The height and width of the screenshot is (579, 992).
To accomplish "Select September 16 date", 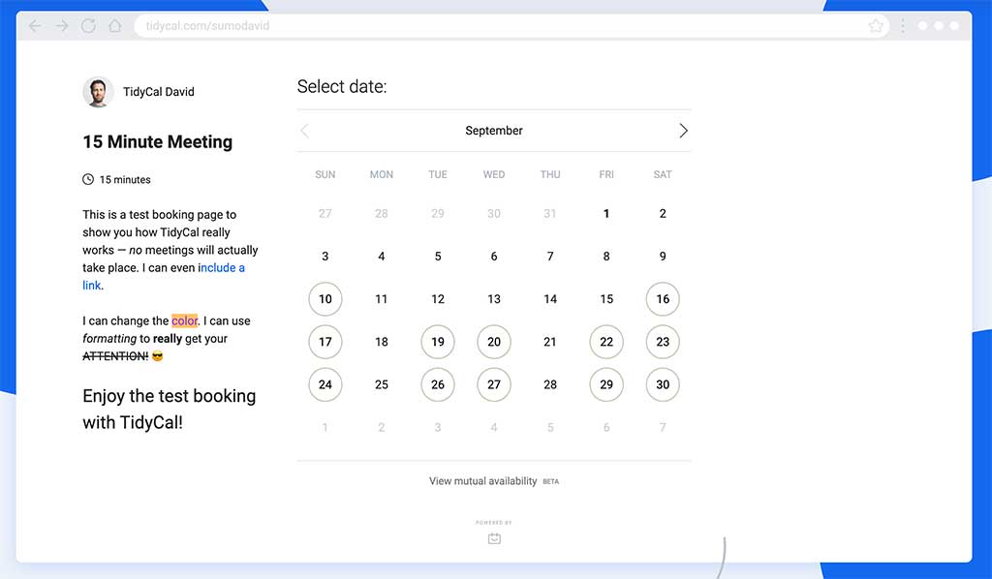I will click(663, 299).
